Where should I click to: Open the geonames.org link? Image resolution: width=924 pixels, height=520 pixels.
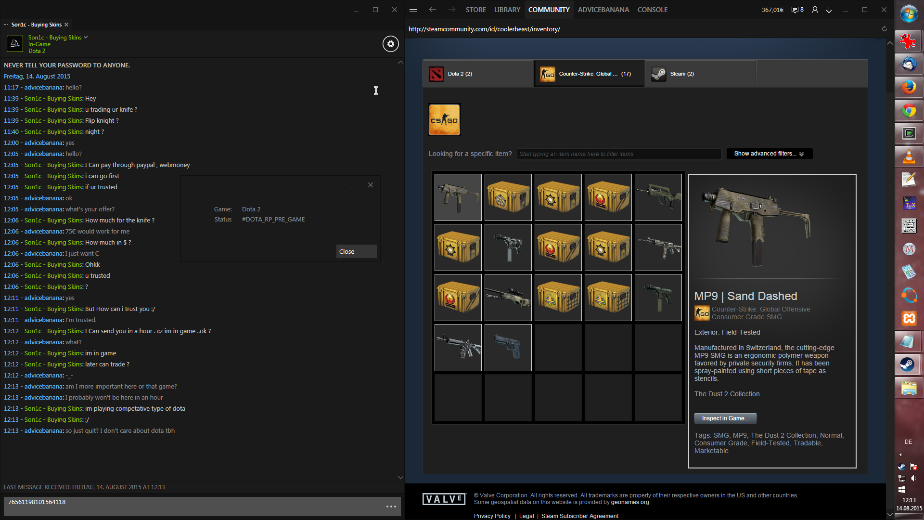pyautogui.click(x=629, y=502)
